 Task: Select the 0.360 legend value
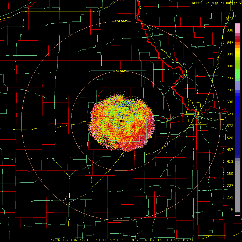pyautogui.click(x=228, y=173)
